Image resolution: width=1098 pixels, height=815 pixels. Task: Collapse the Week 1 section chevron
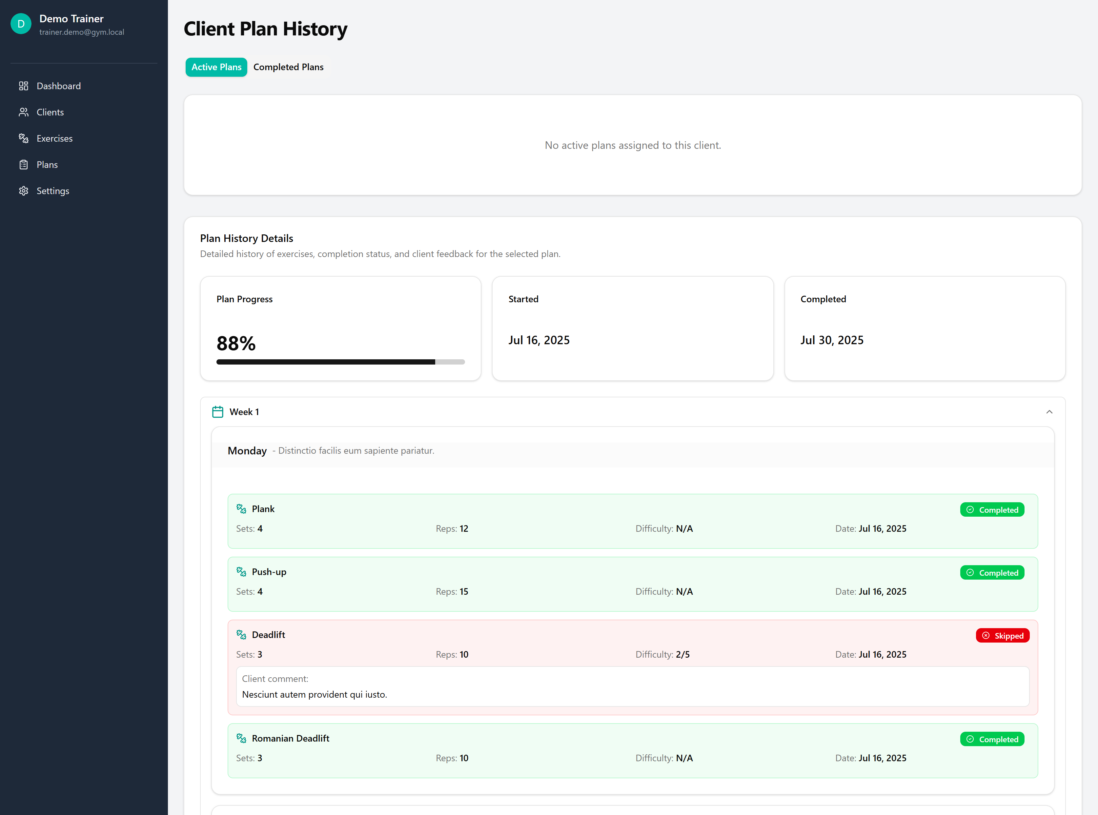coord(1049,412)
